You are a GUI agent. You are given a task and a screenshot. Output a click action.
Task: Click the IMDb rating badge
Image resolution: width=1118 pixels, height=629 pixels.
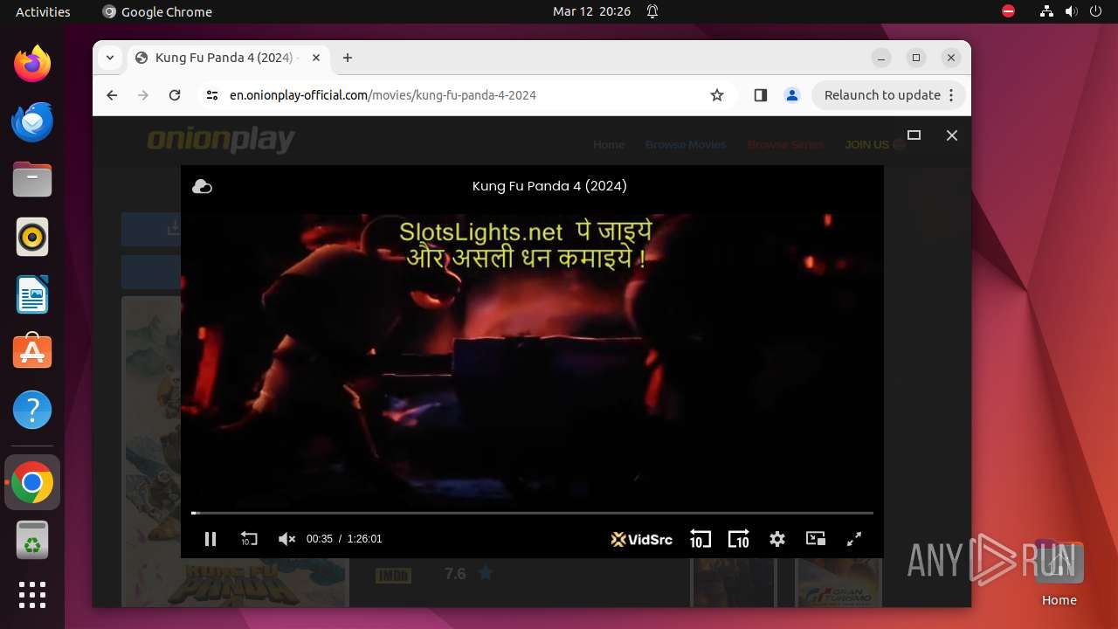393,575
